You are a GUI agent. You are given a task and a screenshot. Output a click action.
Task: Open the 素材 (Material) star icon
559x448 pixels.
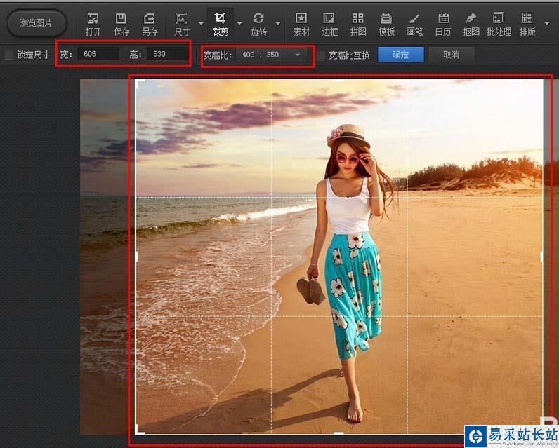coord(301,23)
